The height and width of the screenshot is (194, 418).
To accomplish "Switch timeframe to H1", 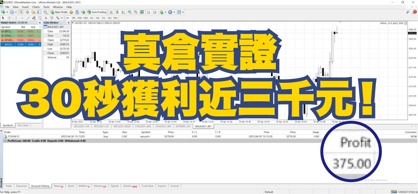I will coord(92,18).
